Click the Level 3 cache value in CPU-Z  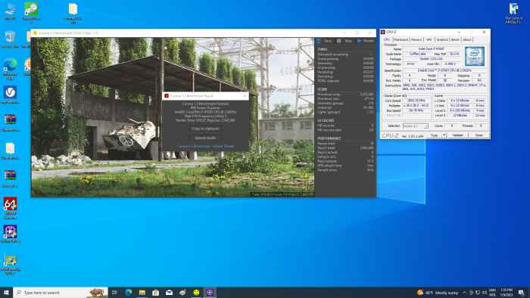[460, 116]
